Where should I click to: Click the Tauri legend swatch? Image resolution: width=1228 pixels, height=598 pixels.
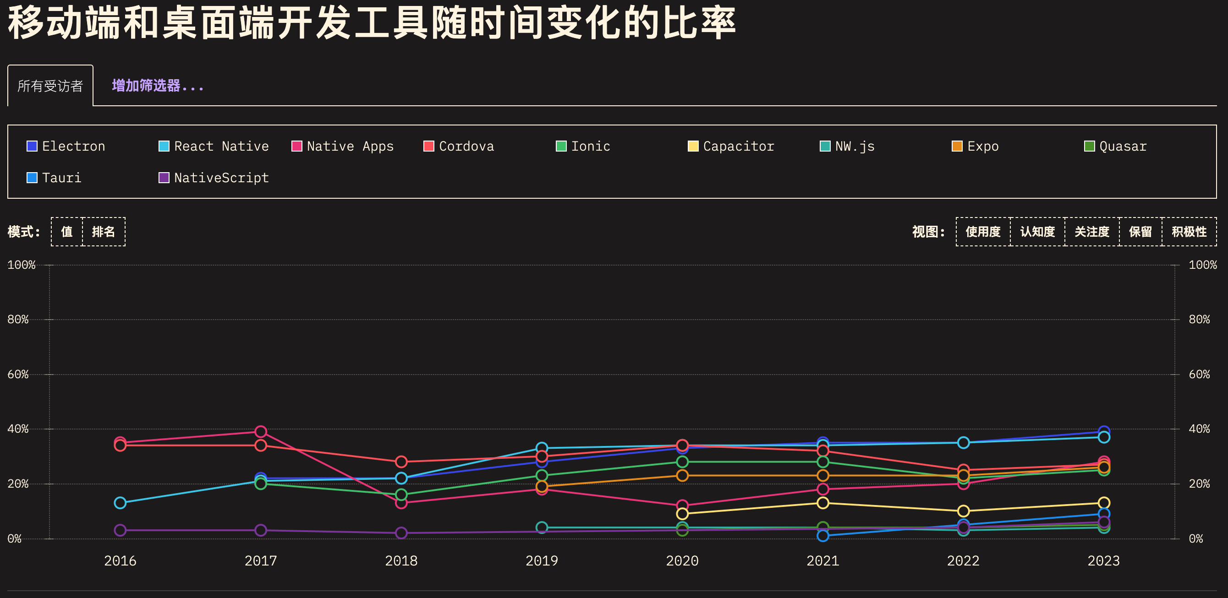click(x=32, y=178)
